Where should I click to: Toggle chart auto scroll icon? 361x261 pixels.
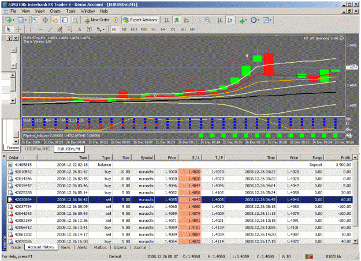(220, 20)
